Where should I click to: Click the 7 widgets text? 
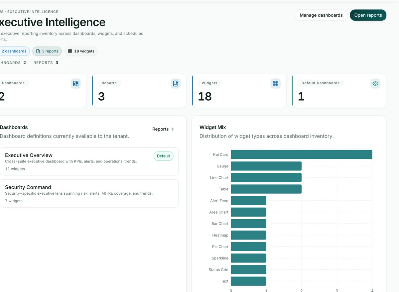click(14, 201)
